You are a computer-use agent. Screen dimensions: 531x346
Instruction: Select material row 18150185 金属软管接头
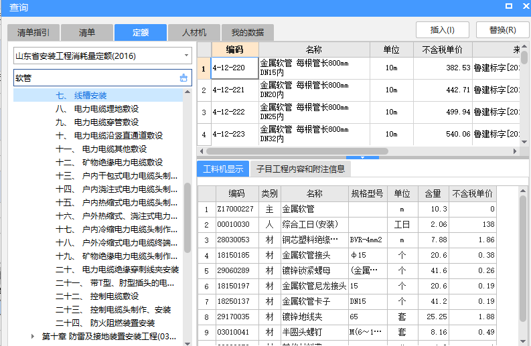pyautogui.click(x=347, y=255)
